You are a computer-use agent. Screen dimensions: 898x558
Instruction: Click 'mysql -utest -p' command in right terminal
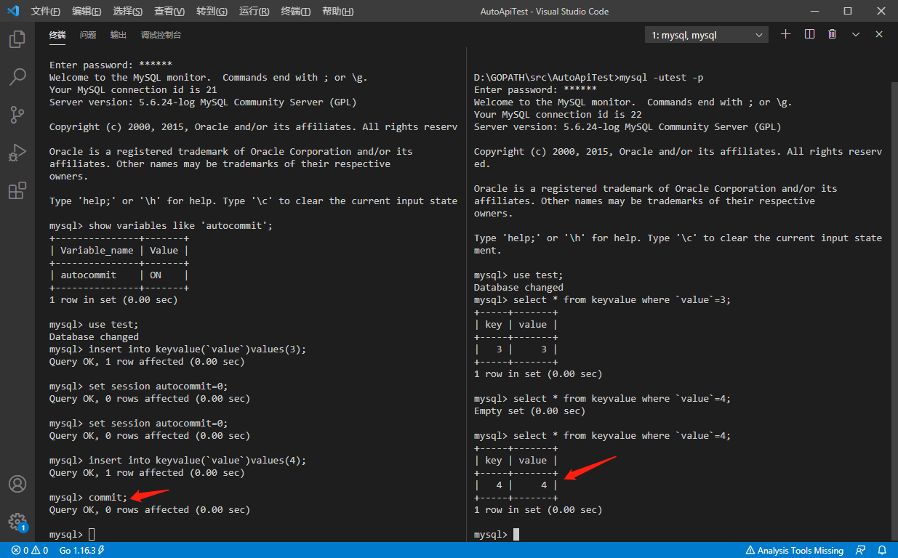pos(662,77)
